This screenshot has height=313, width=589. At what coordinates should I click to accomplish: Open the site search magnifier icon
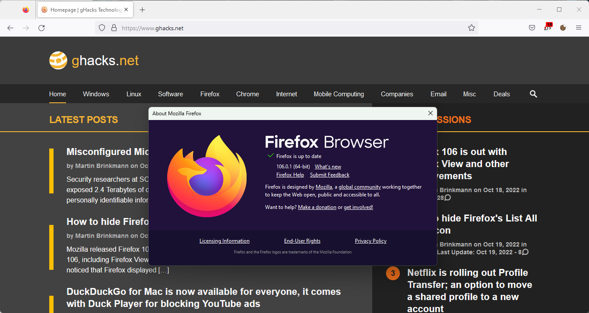(x=533, y=94)
